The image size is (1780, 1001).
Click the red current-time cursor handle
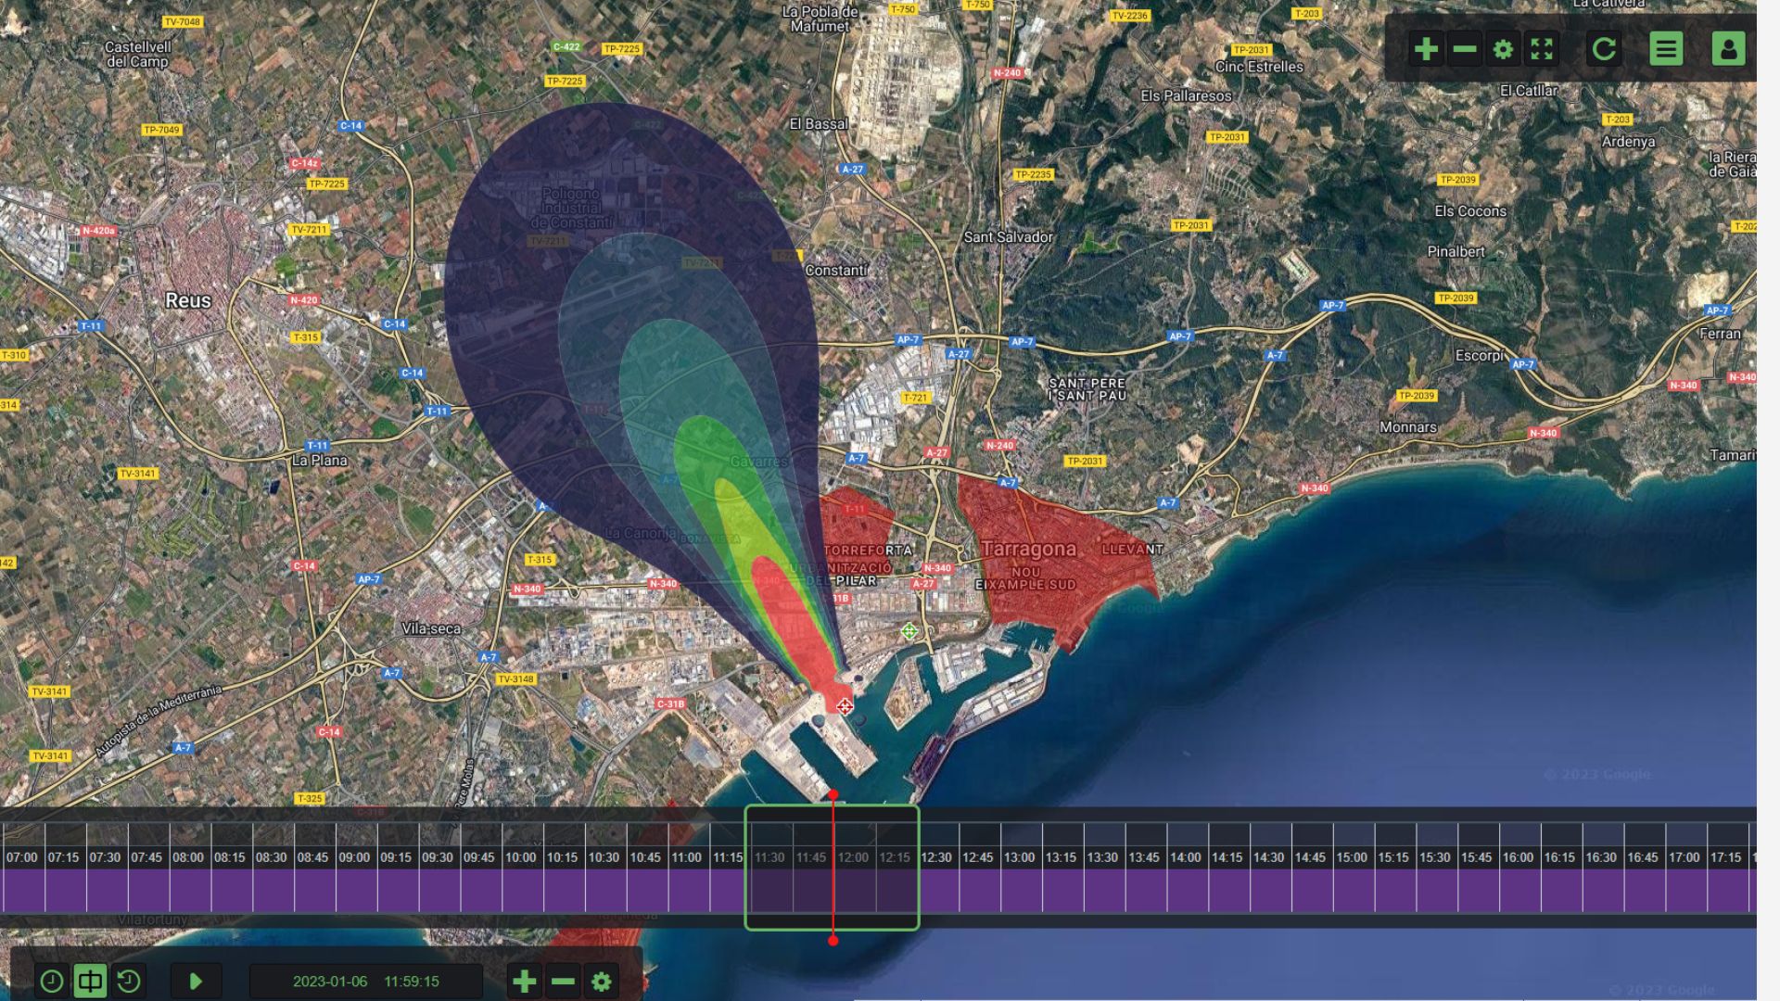[x=833, y=795]
